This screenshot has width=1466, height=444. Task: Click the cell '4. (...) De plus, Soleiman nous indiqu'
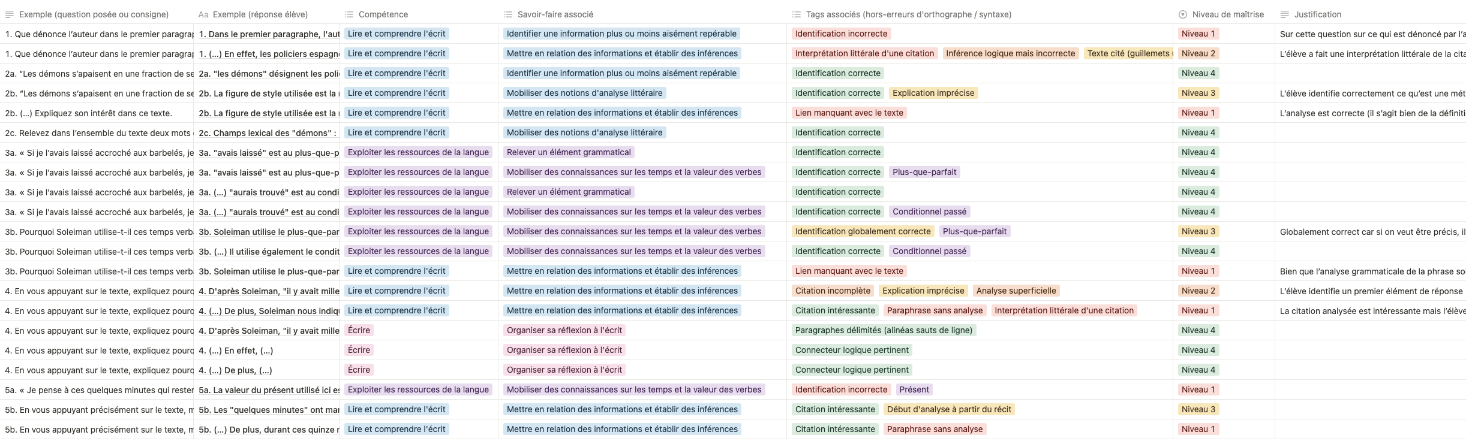pyautogui.click(x=266, y=311)
